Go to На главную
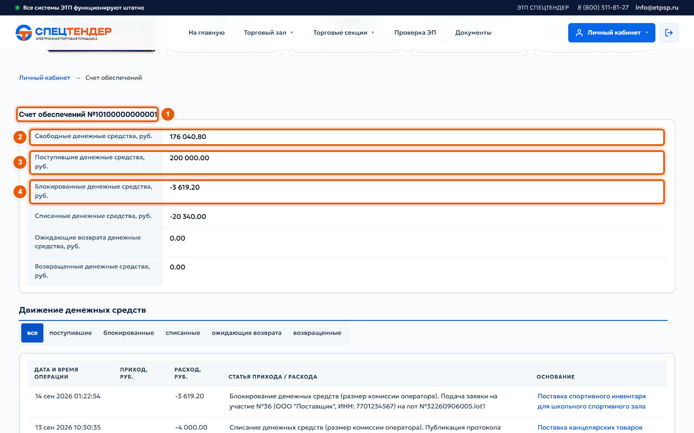The width and height of the screenshot is (694, 433). [206, 32]
